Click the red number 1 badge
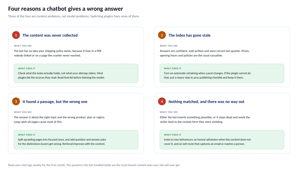Screen dimensions: 298x171 point(16,35)
